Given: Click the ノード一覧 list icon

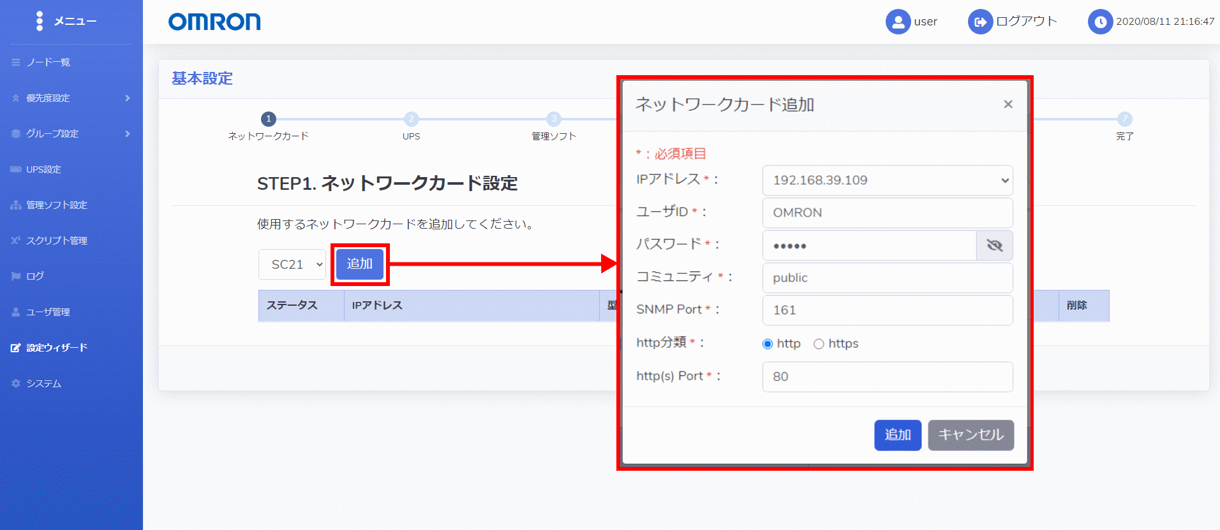Looking at the screenshot, I should tap(16, 62).
